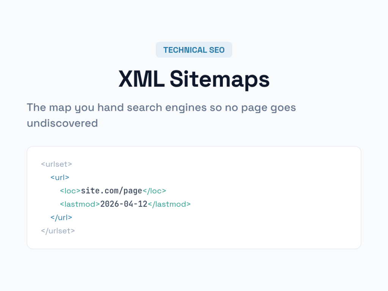The height and width of the screenshot is (291, 388).
Task: Click the closing </url> tag
Action: [x=61, y=217]
